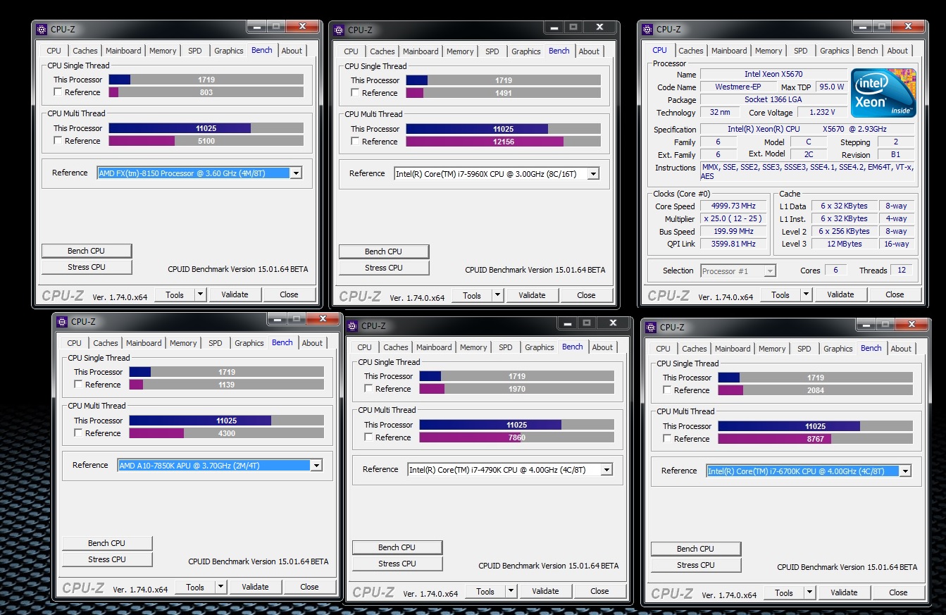This screenshot has height=615, width=946.
Task: Expand the i7-4790K reference processor dropdown
Action: (x=606, y=469)
